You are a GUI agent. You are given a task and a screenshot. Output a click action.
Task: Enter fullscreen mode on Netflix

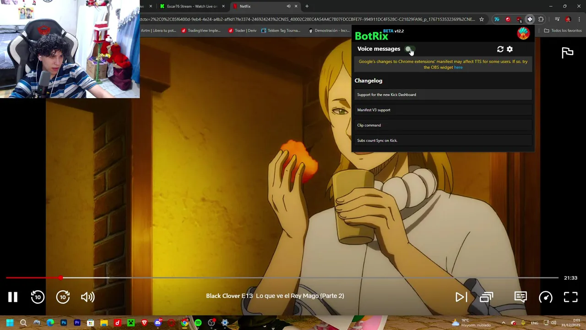pos(570,297)
